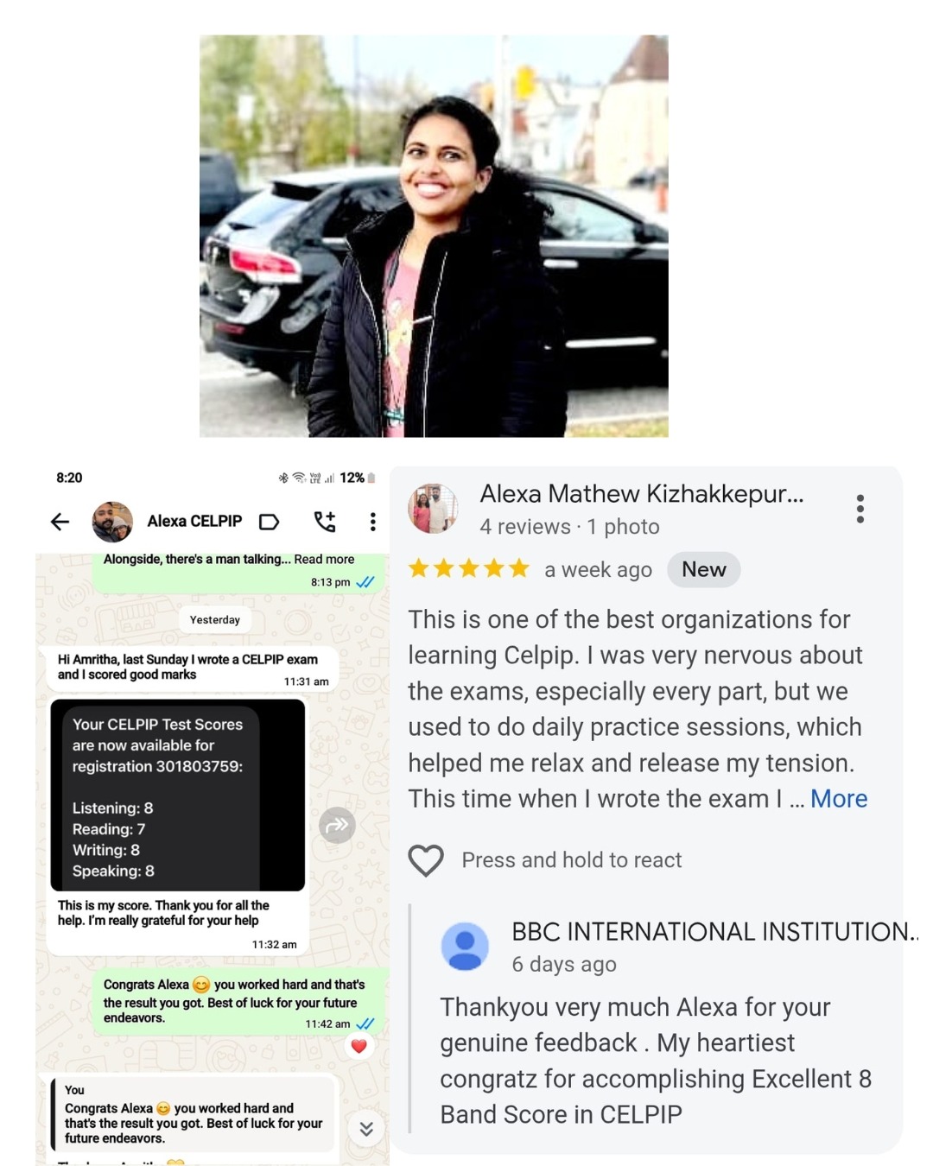Screen dimensions: 933x1166
Task: Open the chat three-dot overflow menu
Action: tap(372, 522)
